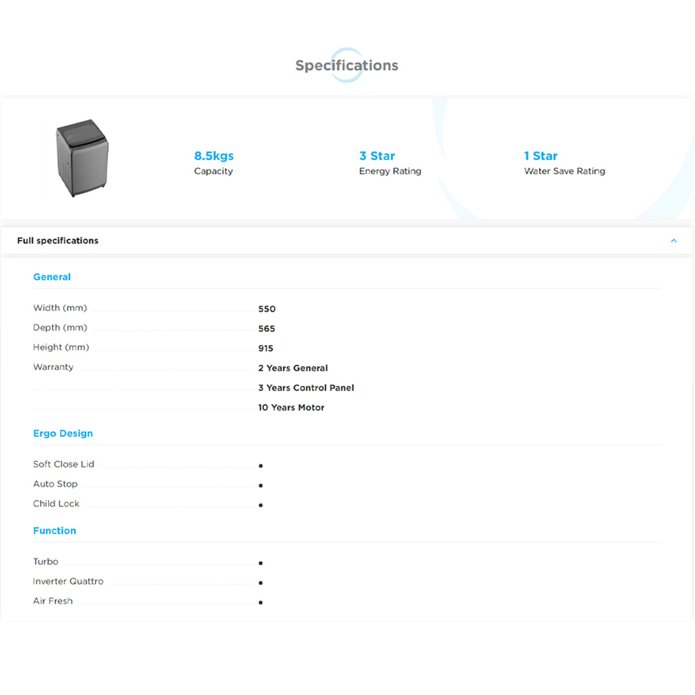The height and width of the screenshot is (695, 695).
Task: Collapse the Full specifications chevron arrow
Action: [x=673, y=241]
